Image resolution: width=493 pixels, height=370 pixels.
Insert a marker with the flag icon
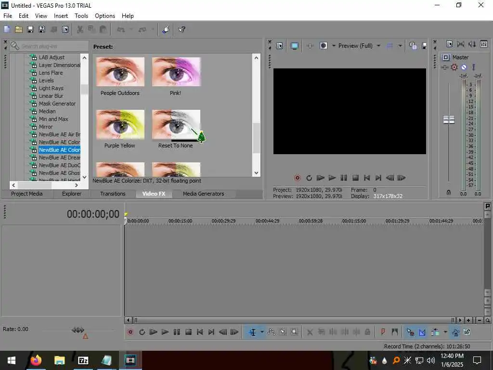[383, 332]
